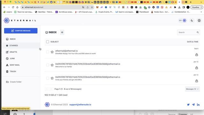Check the 'Welcome to our family' message checkbox
Screen dimensions: 204x115
coord(47,65)
